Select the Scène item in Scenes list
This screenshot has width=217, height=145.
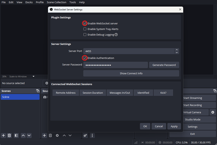(20, 97)
